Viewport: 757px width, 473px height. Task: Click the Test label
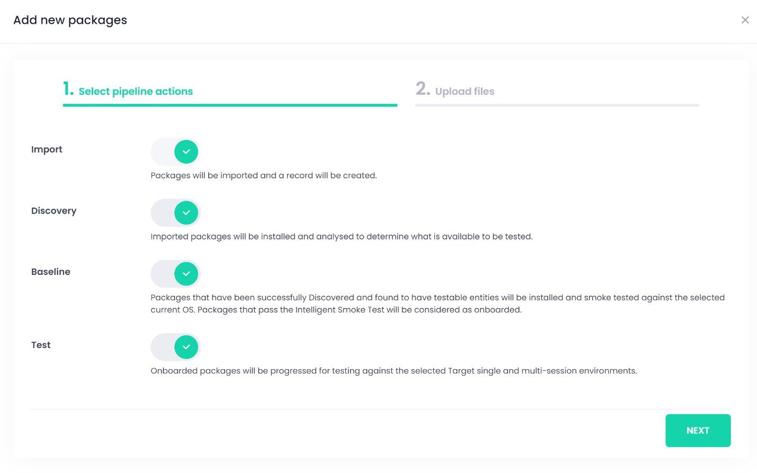(41, 345)
